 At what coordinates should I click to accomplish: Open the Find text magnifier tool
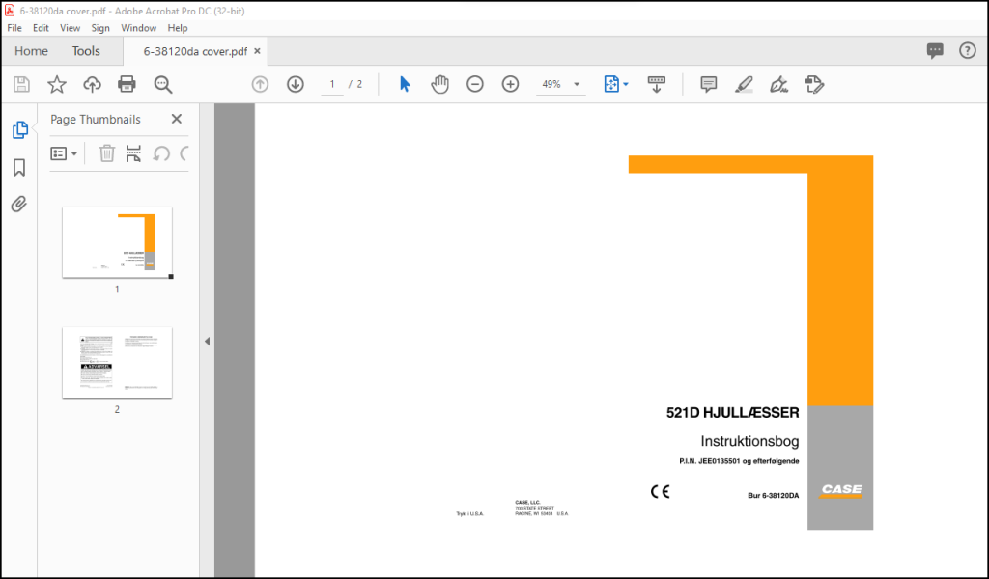162,84
